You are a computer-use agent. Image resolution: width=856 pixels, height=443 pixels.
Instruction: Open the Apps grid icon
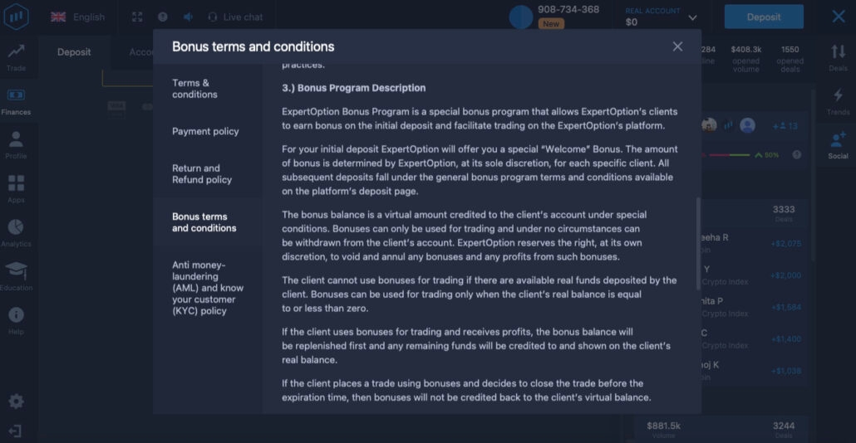16,188
